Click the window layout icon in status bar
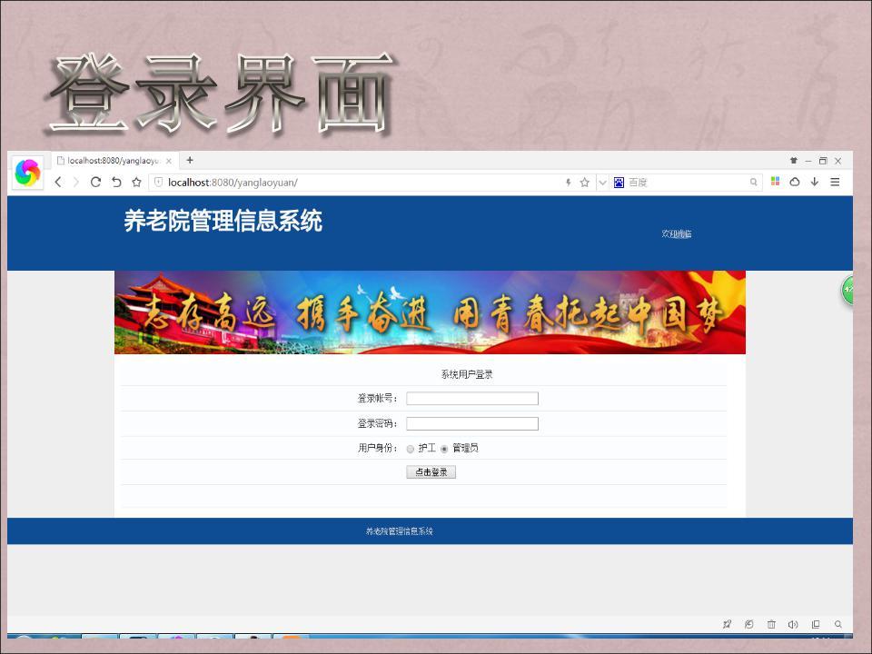 coord(816,624)
